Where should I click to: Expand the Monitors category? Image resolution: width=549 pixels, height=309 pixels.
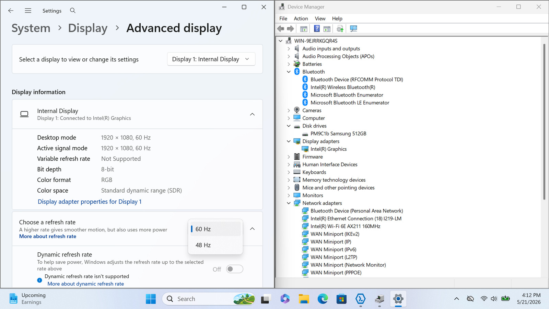[289, 195]
